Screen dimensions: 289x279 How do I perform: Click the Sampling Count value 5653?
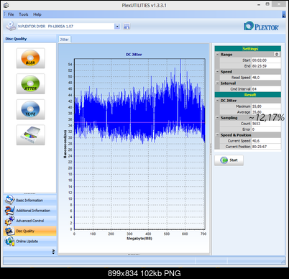click(x=266, y=124)
